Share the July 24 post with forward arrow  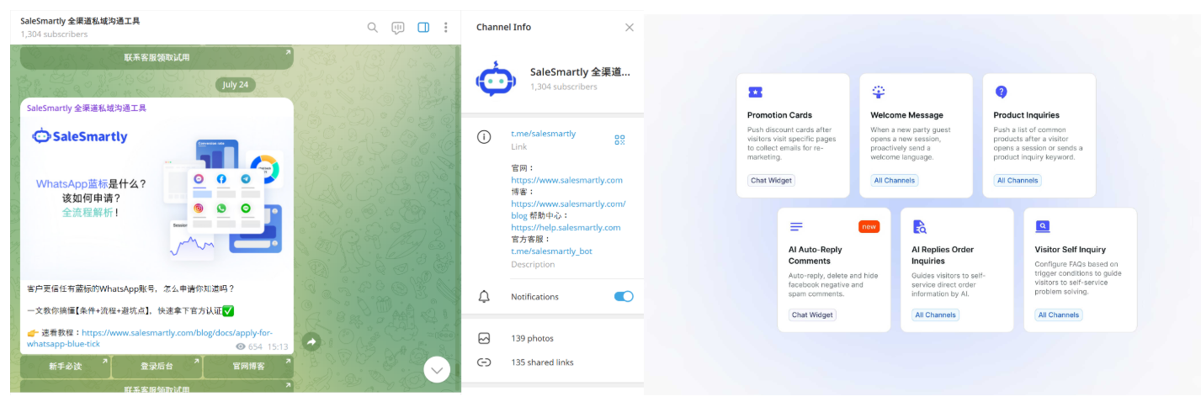tap(311, 341)
